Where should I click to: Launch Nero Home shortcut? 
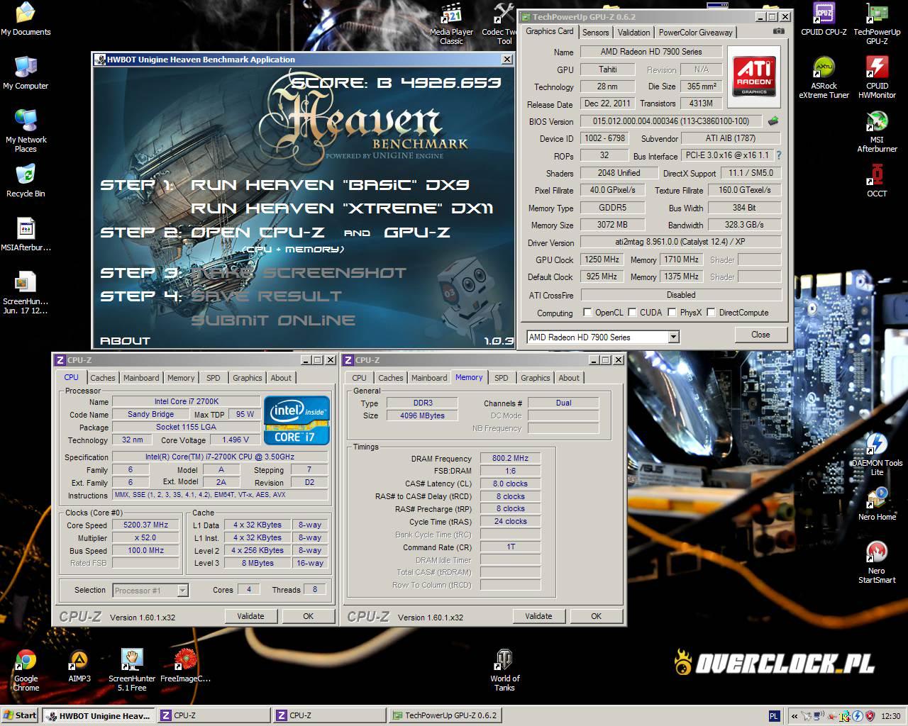[877, 503]
